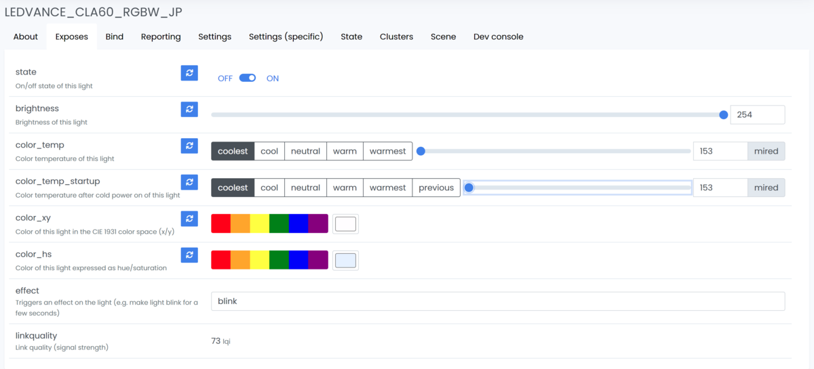This screenshot has width=814, height=369.
Task: Open the Scene tab
Action: click(x=444, y=37)
